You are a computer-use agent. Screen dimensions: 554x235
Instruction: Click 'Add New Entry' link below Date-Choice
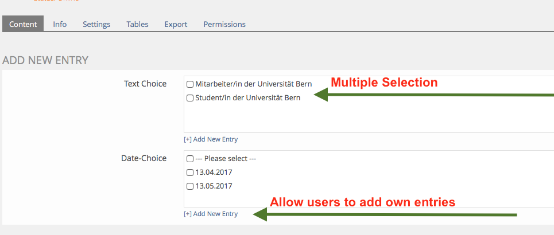point(215,214)
